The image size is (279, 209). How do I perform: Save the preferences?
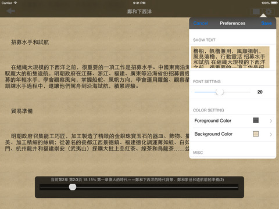click(x=266, y=23)
